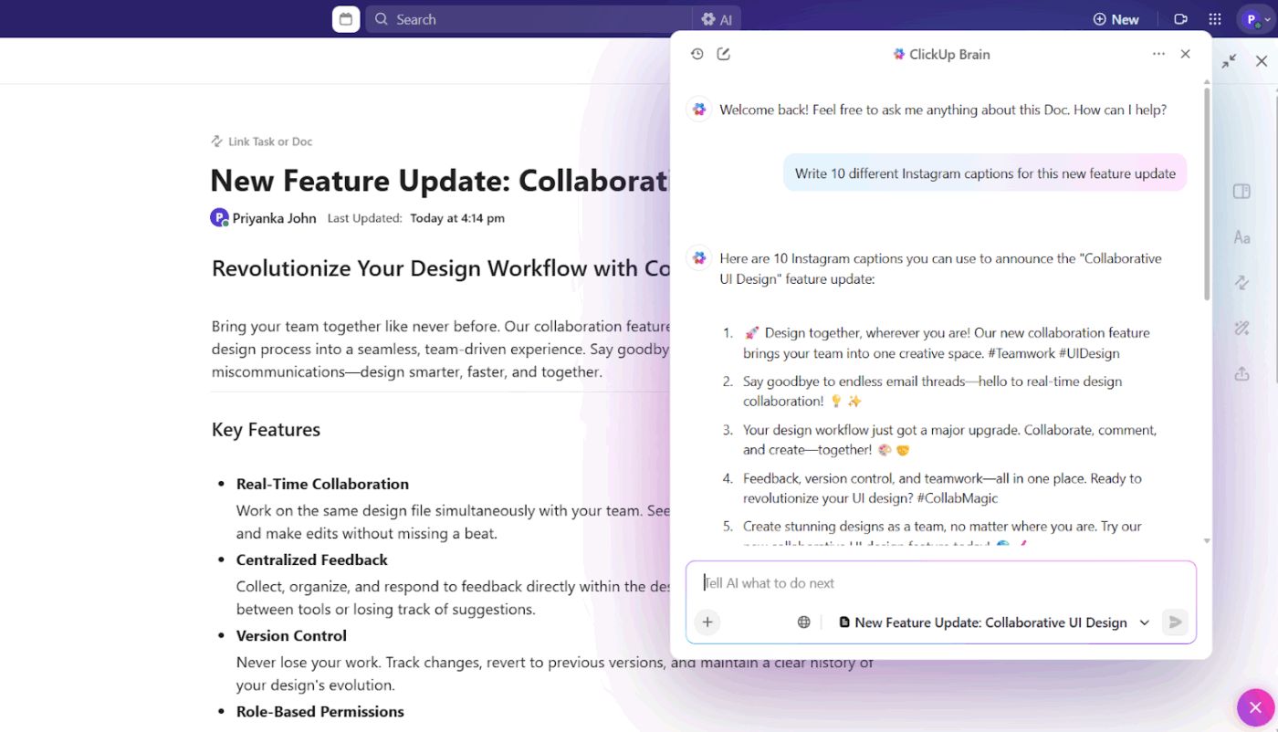Open the document context dropdown in the AI input

(1145, 622)
